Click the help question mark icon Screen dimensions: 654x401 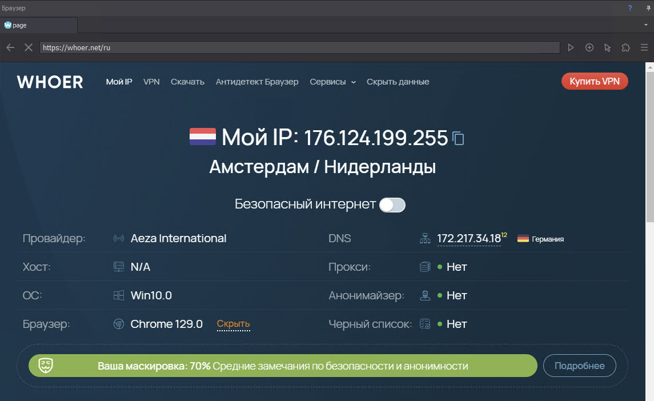[630, 8]
